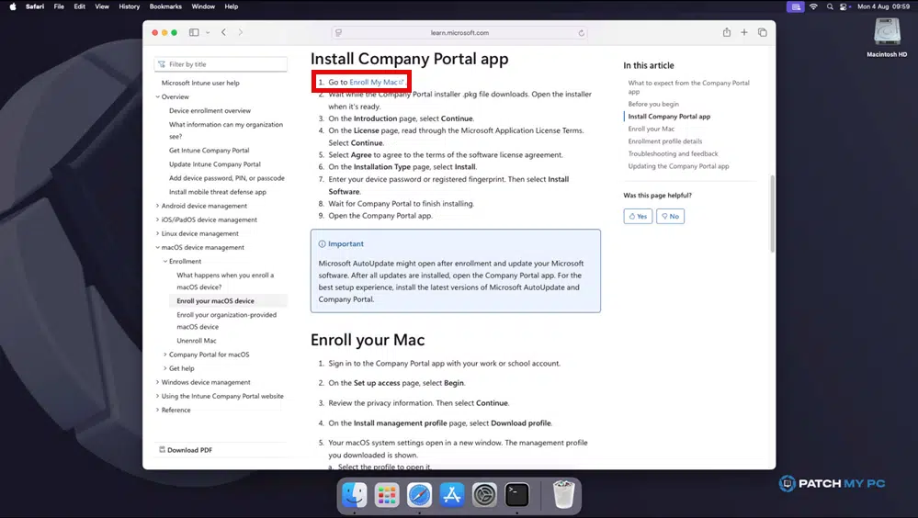Click Safari compass icon in Dock

tap(420, 495)
